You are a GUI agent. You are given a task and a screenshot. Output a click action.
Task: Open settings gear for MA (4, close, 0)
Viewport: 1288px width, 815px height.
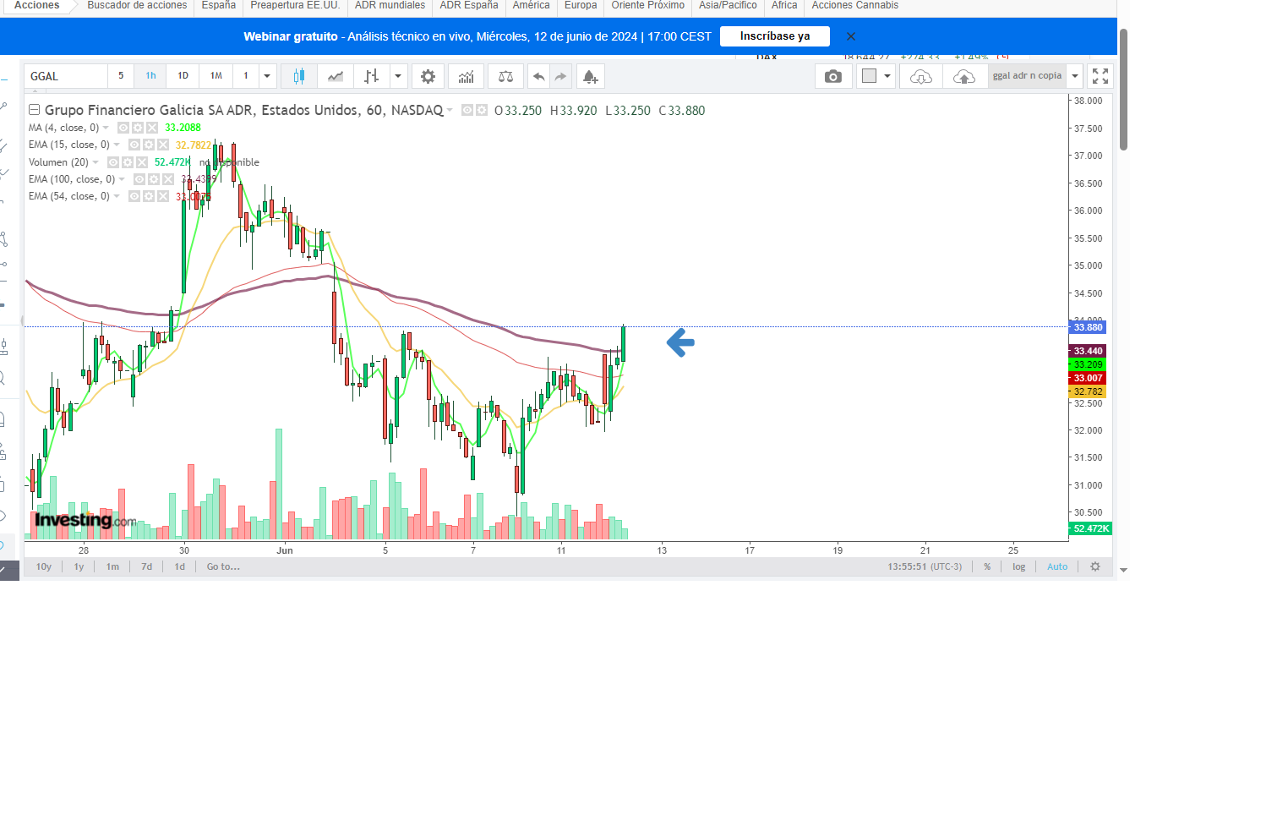click(x=138, y=128)
